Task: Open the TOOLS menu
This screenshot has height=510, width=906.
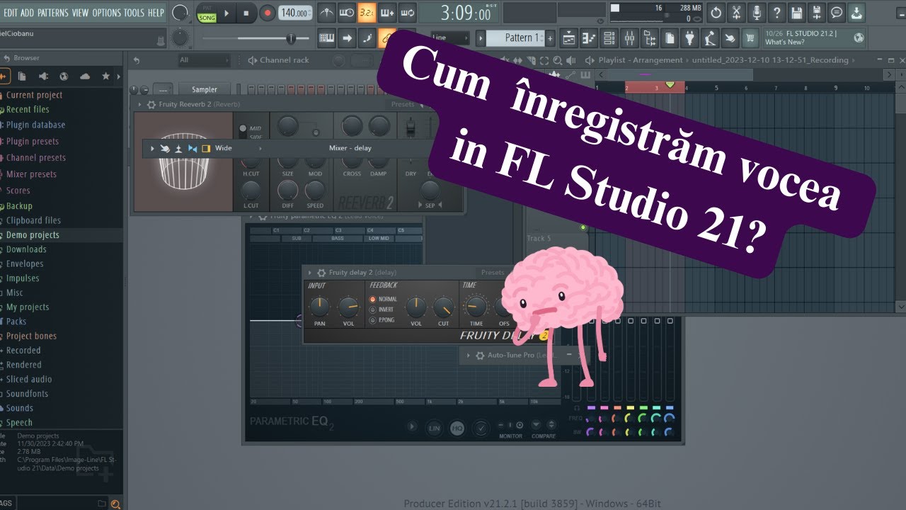Action: (134, 13)
